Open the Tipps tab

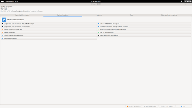point(131,15)
